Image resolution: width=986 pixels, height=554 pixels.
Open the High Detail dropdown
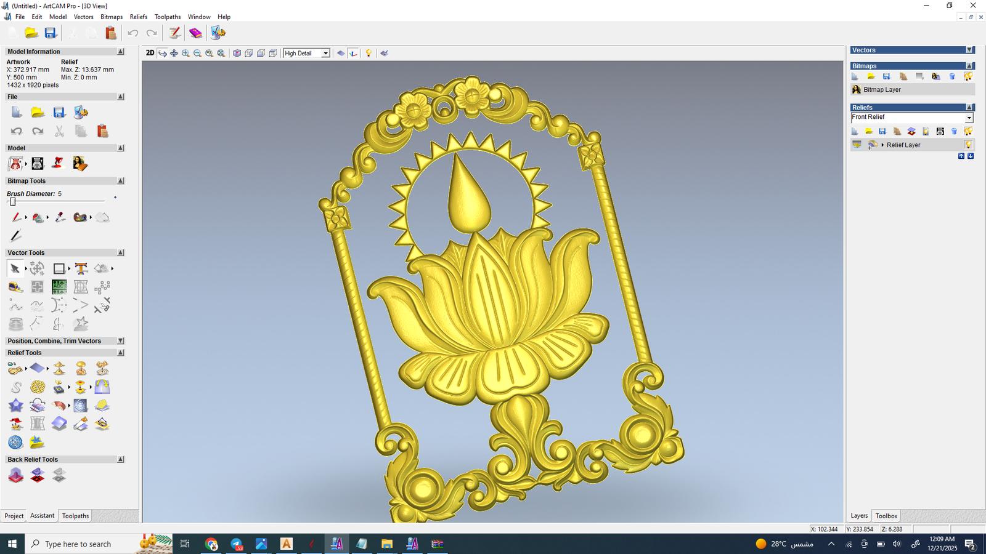(325, 54)
